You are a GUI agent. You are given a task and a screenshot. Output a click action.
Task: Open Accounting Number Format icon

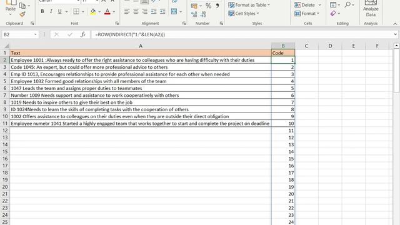point(194,6)
